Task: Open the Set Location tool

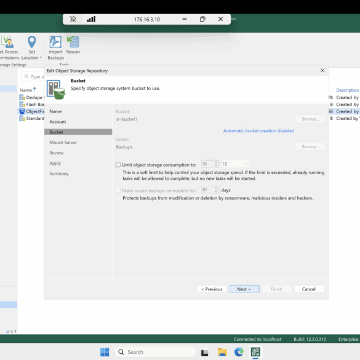Action: 31,48
